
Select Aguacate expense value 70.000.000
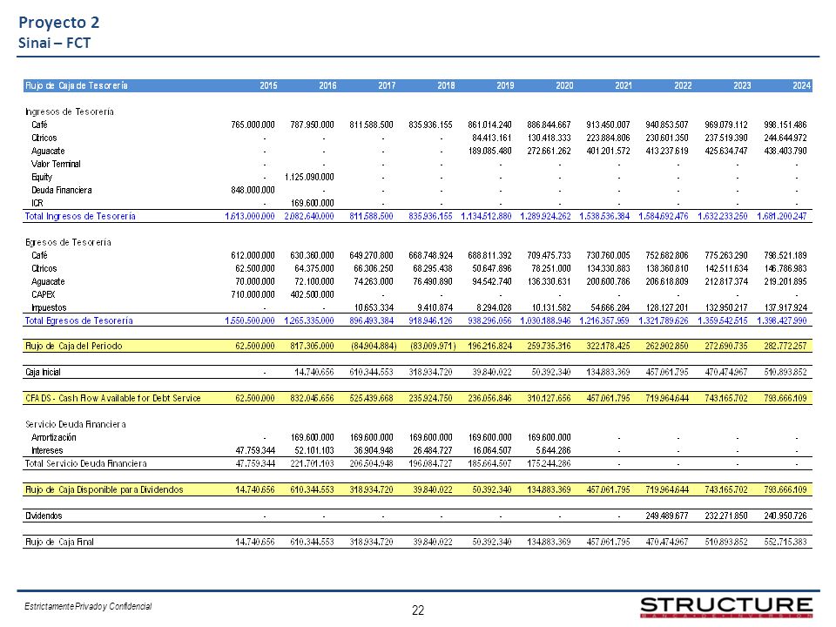(x=255, y=281)
